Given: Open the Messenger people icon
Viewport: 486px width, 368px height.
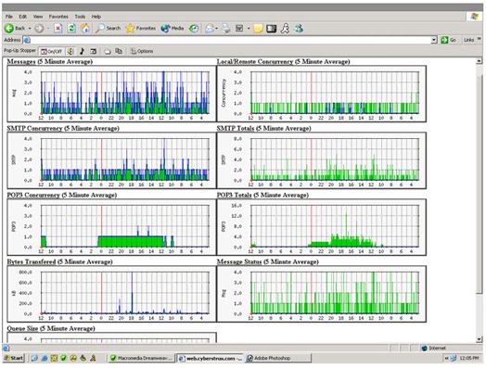Looking at the screenshot, I should (x=299, y=29).
